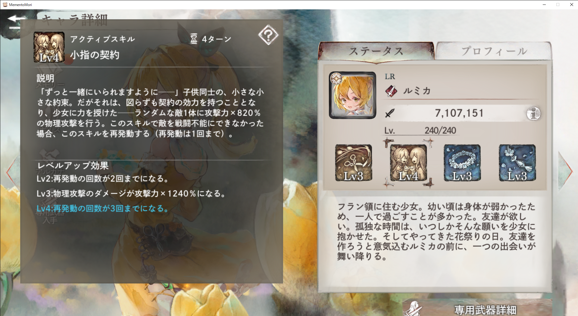The image size is (578, 316).
Task: Select the flower wreath passive skill icon
Action: [x=462, y=163]
